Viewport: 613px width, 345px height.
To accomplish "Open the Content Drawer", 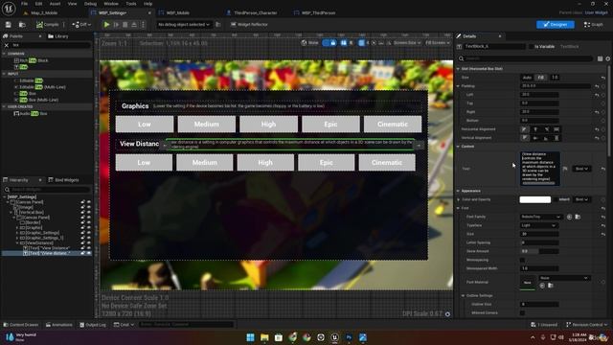I will click(21, 325).
